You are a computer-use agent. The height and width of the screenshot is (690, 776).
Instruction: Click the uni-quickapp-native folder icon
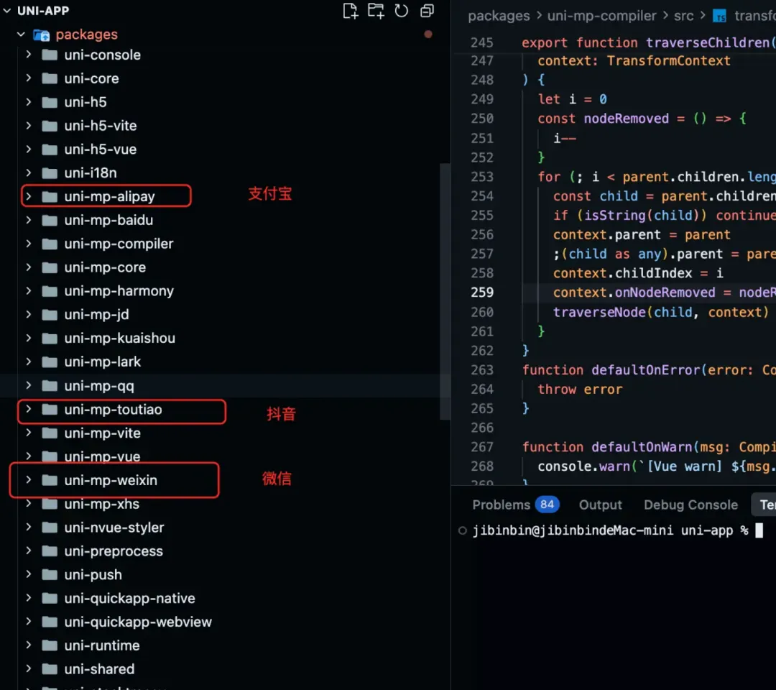50,599
